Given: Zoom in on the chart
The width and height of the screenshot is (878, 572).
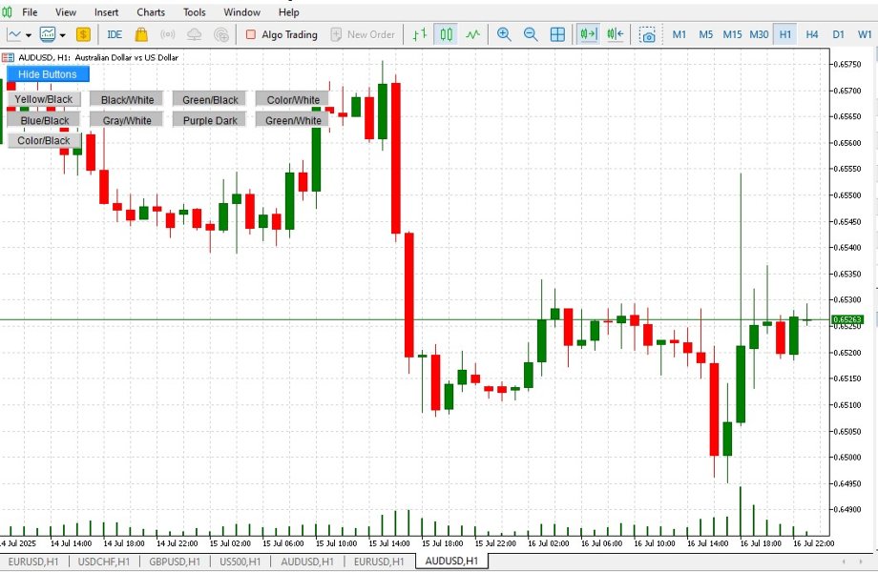Looking at the screenshot, I should pos(504,34).
